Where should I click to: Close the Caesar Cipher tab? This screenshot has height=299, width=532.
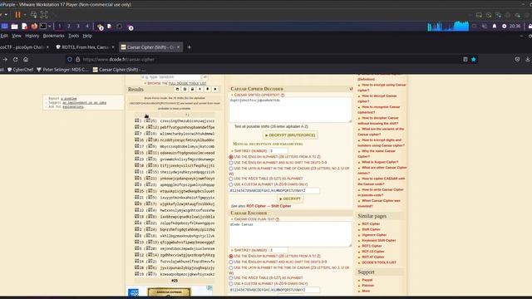tap(178, 47)
